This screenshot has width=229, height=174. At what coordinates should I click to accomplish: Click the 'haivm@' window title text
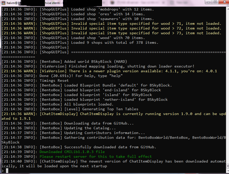click(14, 3)
